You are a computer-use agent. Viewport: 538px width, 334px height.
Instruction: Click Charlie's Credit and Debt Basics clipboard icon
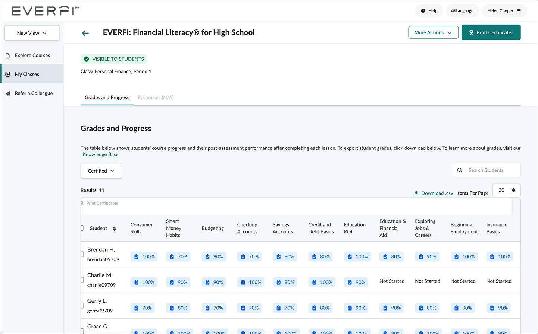(x=315, y=283)
